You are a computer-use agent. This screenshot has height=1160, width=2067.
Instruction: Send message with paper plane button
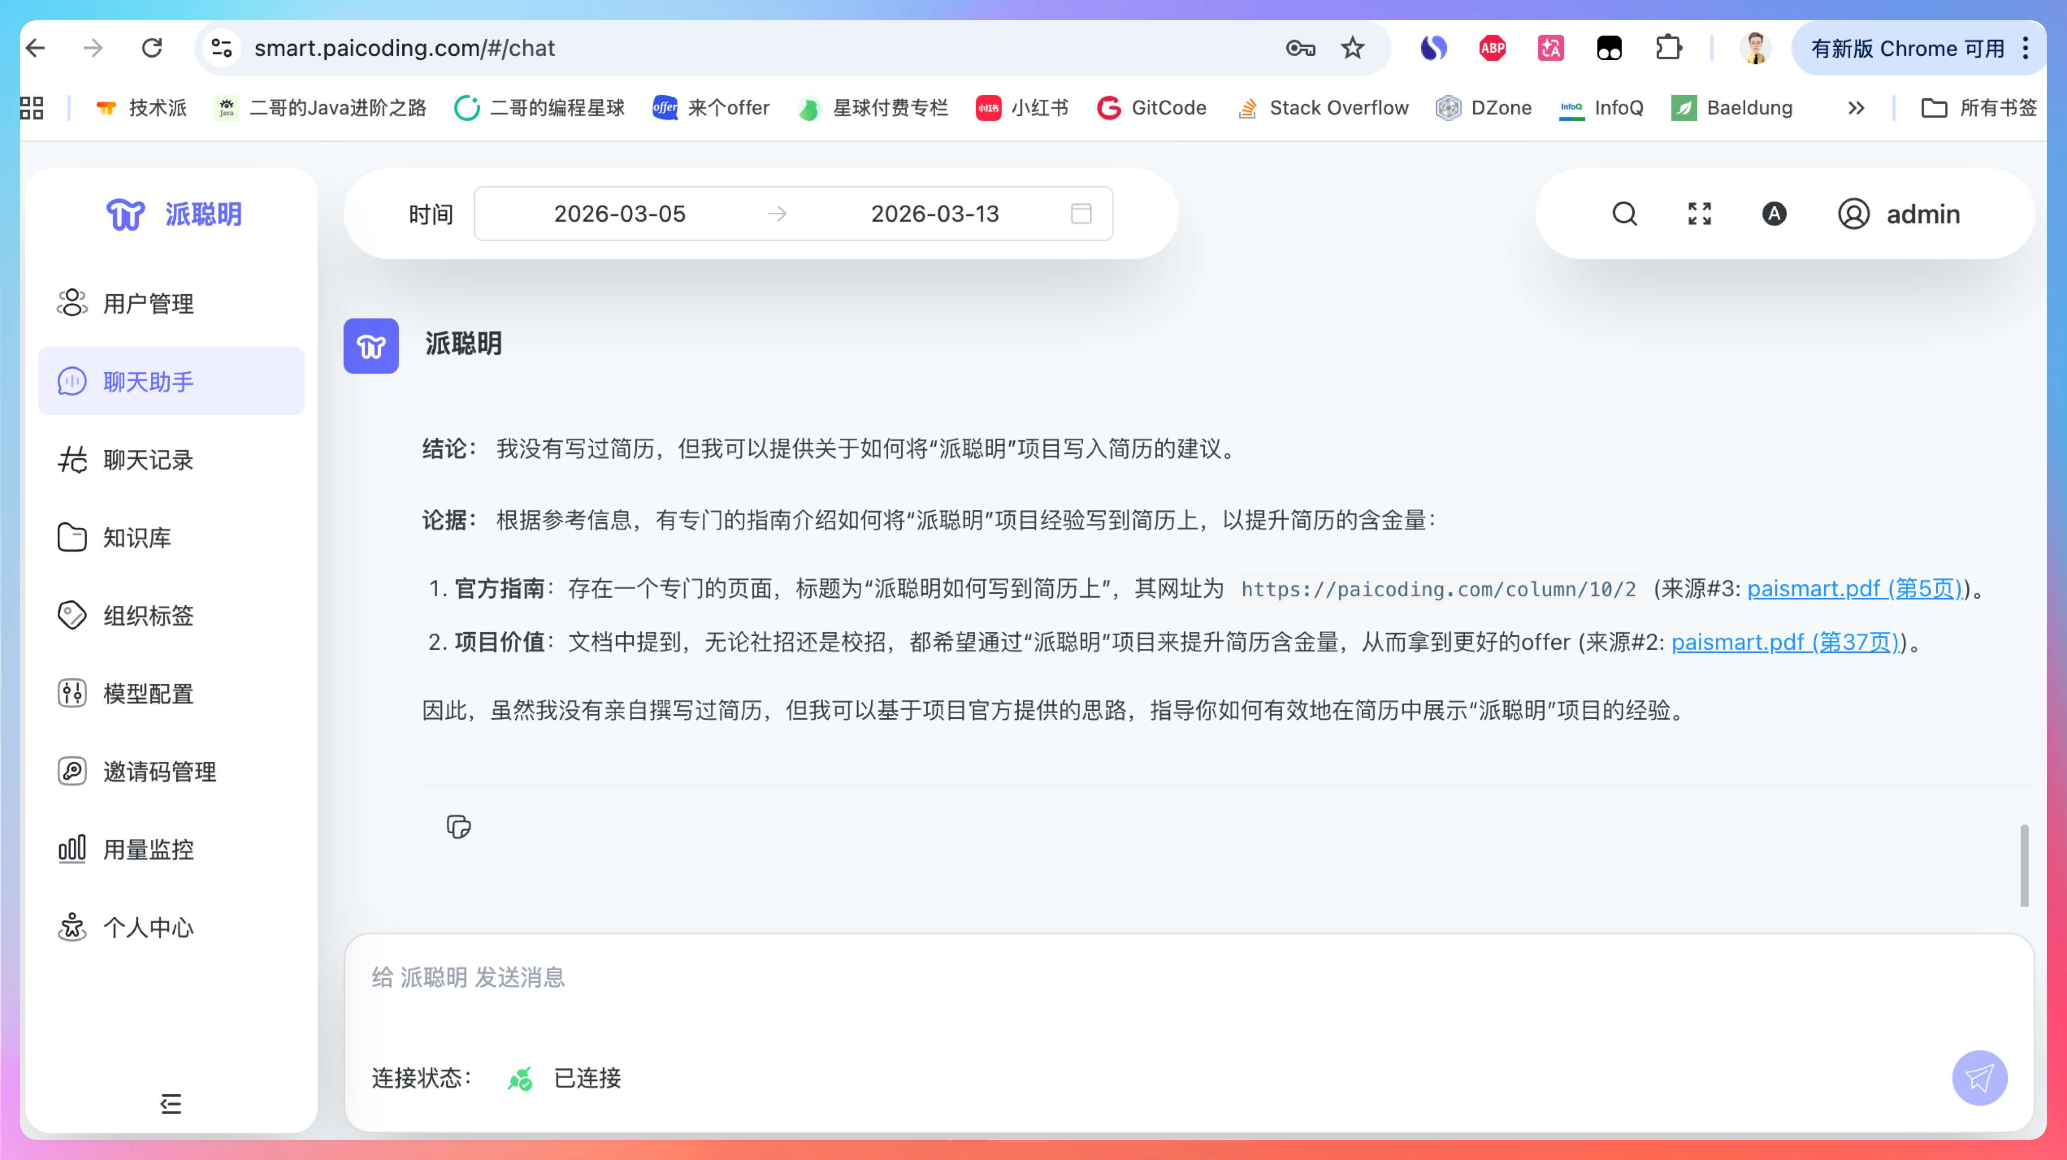1979,1077
